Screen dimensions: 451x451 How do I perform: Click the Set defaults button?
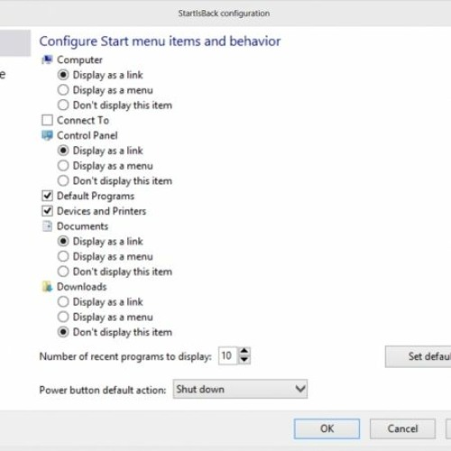(x=419, y=356)
